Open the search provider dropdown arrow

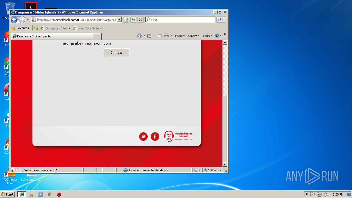tap(224, 20)
